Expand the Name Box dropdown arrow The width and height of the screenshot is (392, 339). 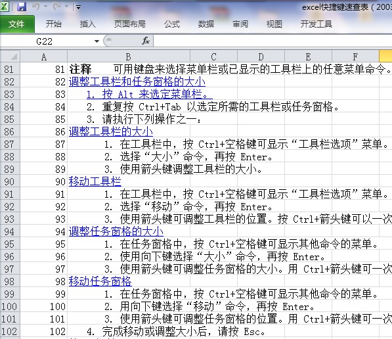click(97, 41)
